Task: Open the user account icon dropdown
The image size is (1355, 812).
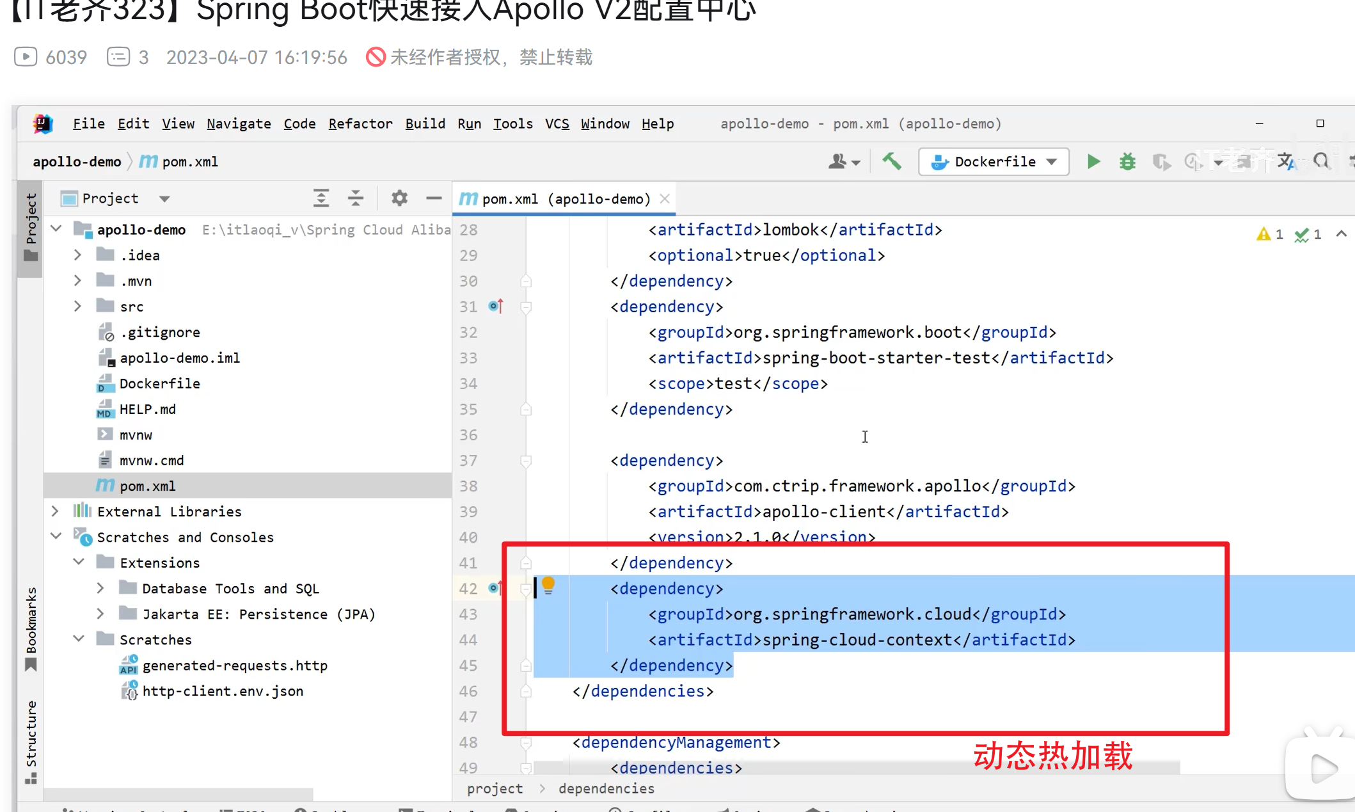Action: (844, 162)
